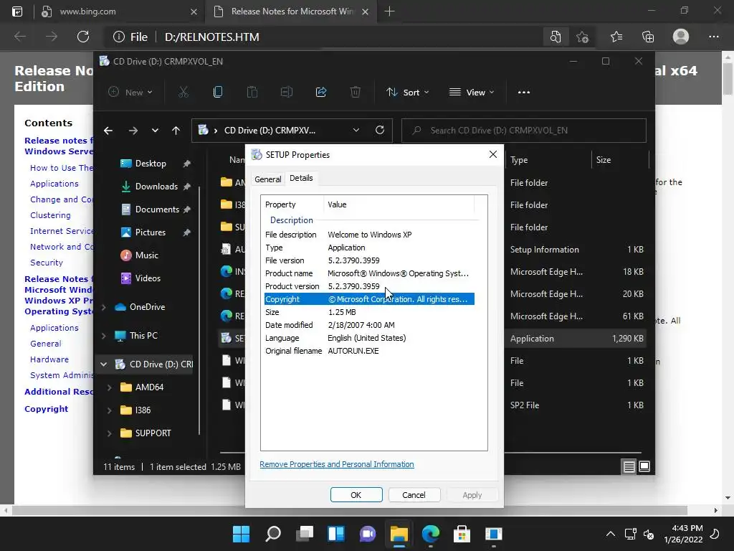Add this page to favorites in Edge
This screenshot has height=551, width=734.
tap(582, 37)
